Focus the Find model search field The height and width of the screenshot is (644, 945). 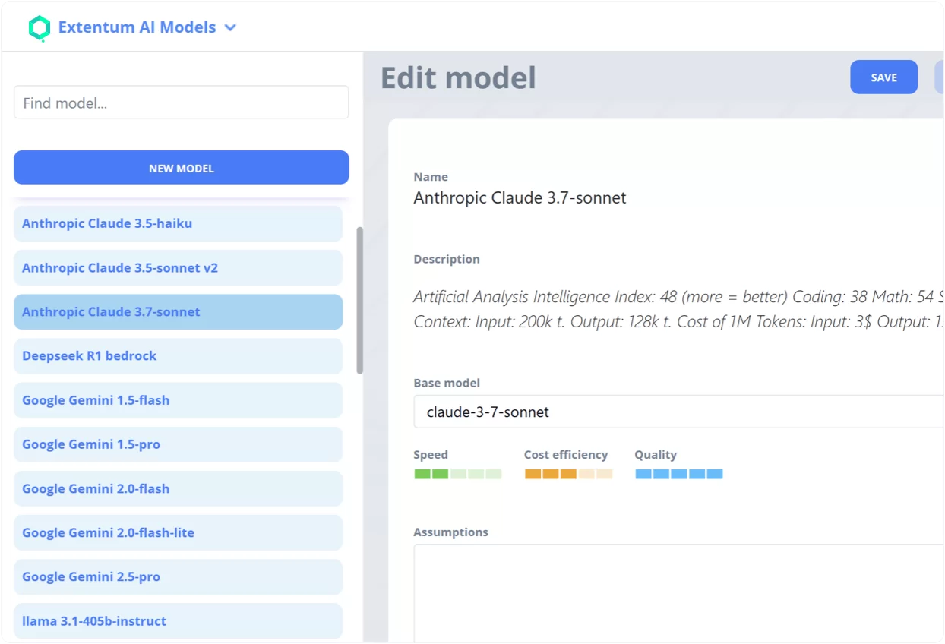coord(182,103)
